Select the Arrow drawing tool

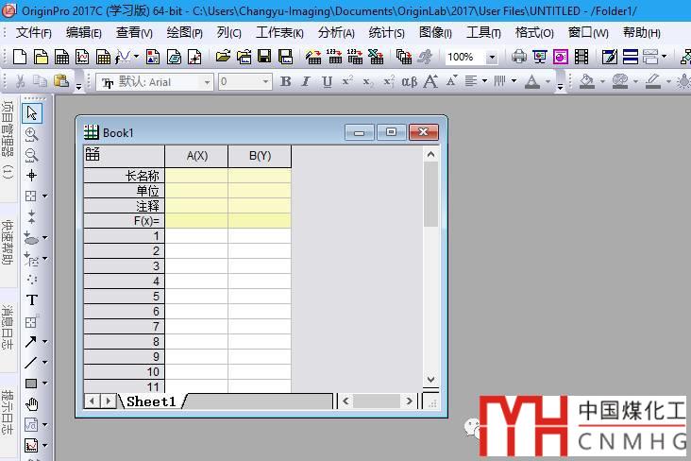coord(31,342)
